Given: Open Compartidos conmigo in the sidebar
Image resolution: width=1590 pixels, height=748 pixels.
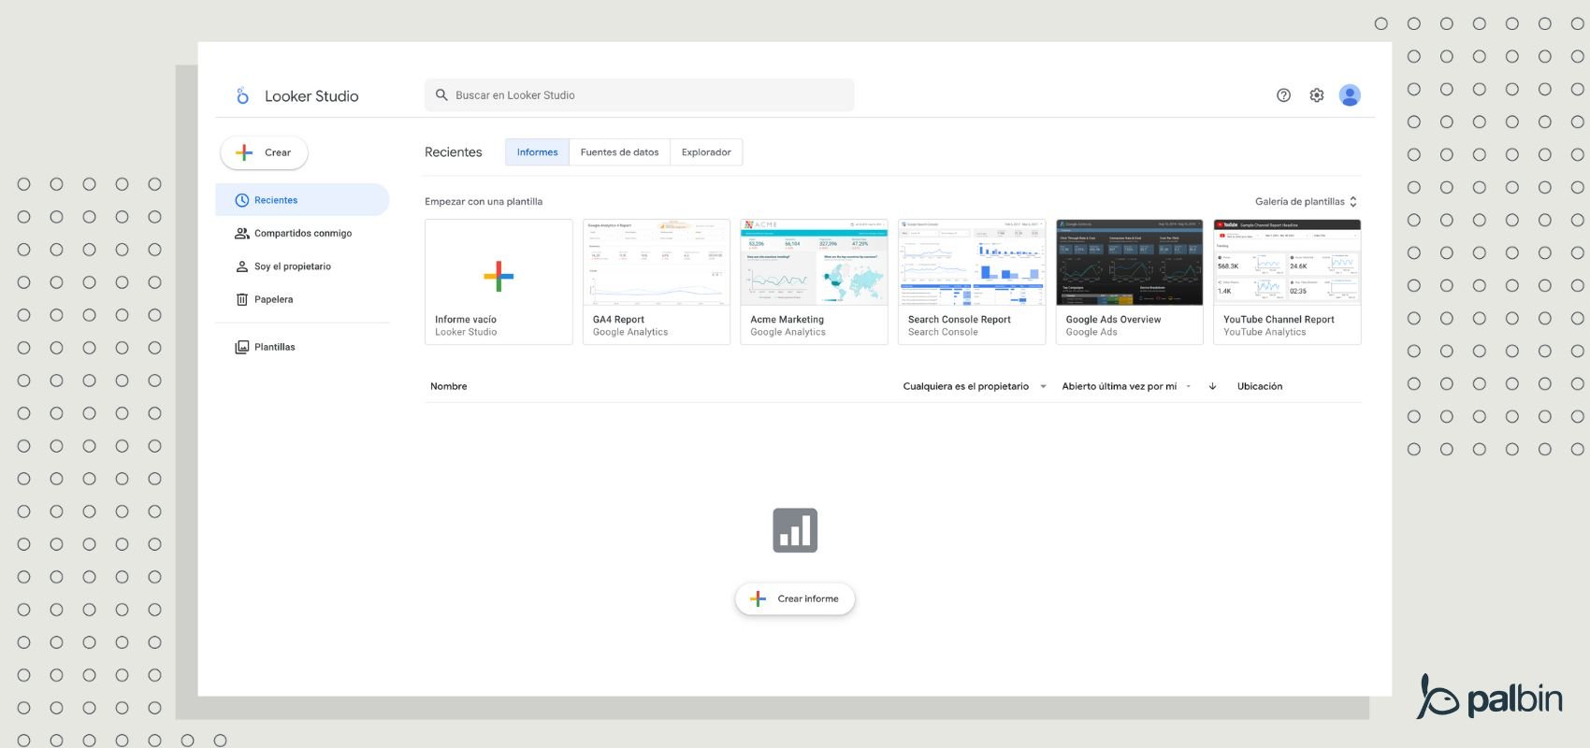Looking at the screenshot, I should click(x=302, y=234).
